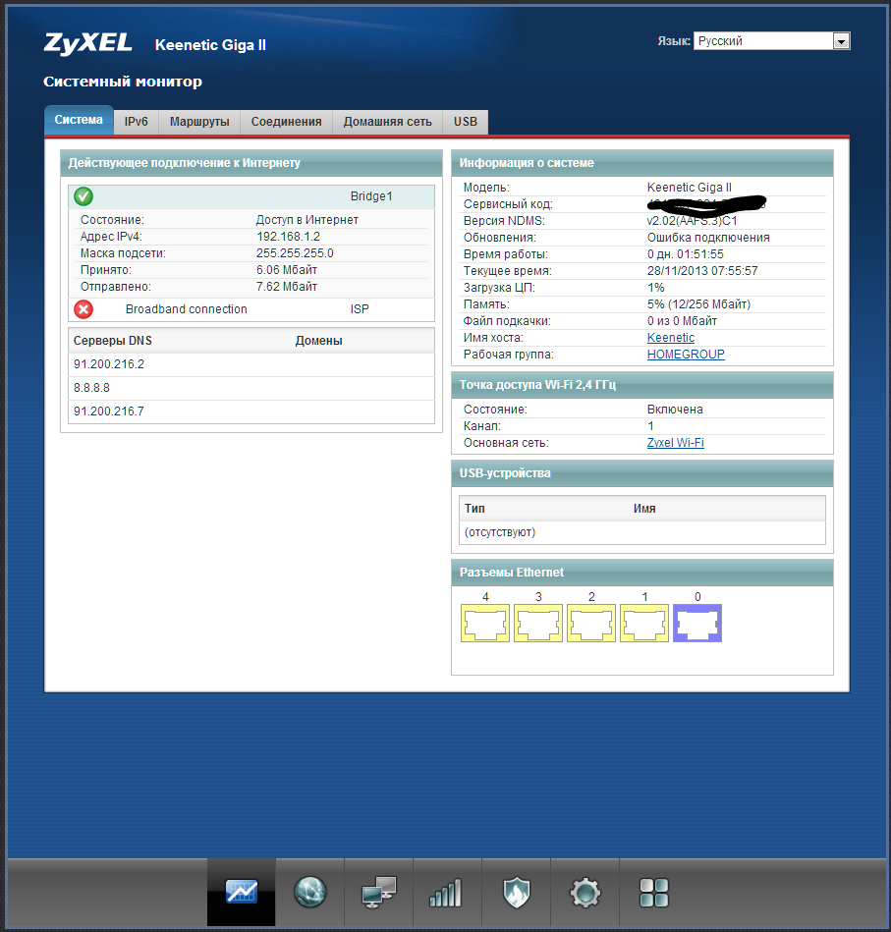The width and height of the screenshot is (891, 932).
Task: Click Ethernet port 1 icon
Action: pos(644,623)
